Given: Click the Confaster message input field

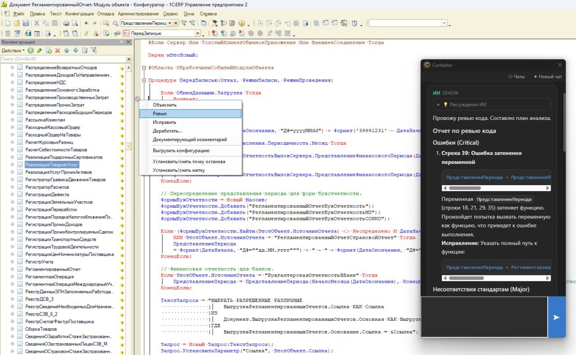Looking at the screenshot, I should click(484, 317).
